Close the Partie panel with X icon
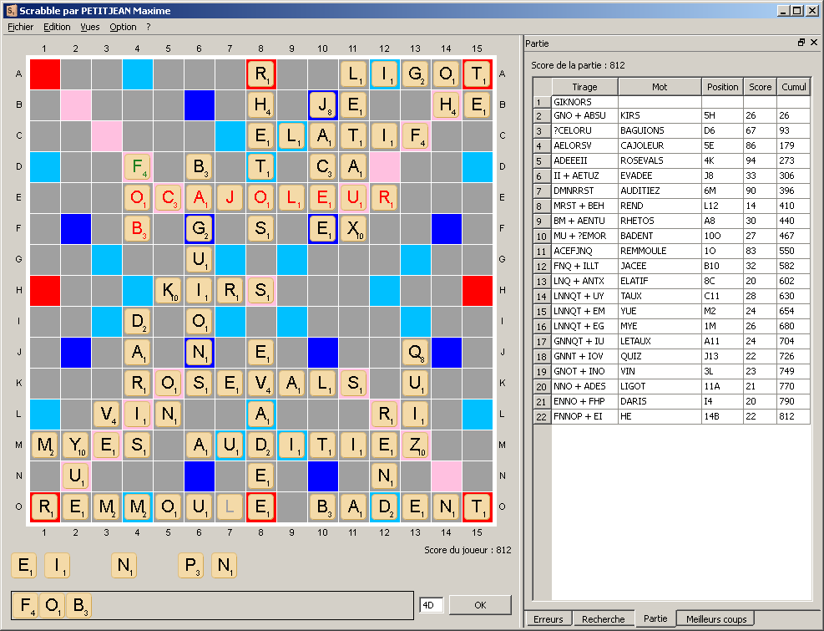 (814, 43)
